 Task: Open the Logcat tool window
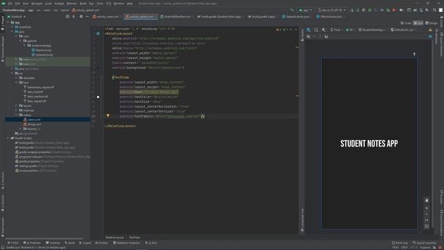[85, 243]
